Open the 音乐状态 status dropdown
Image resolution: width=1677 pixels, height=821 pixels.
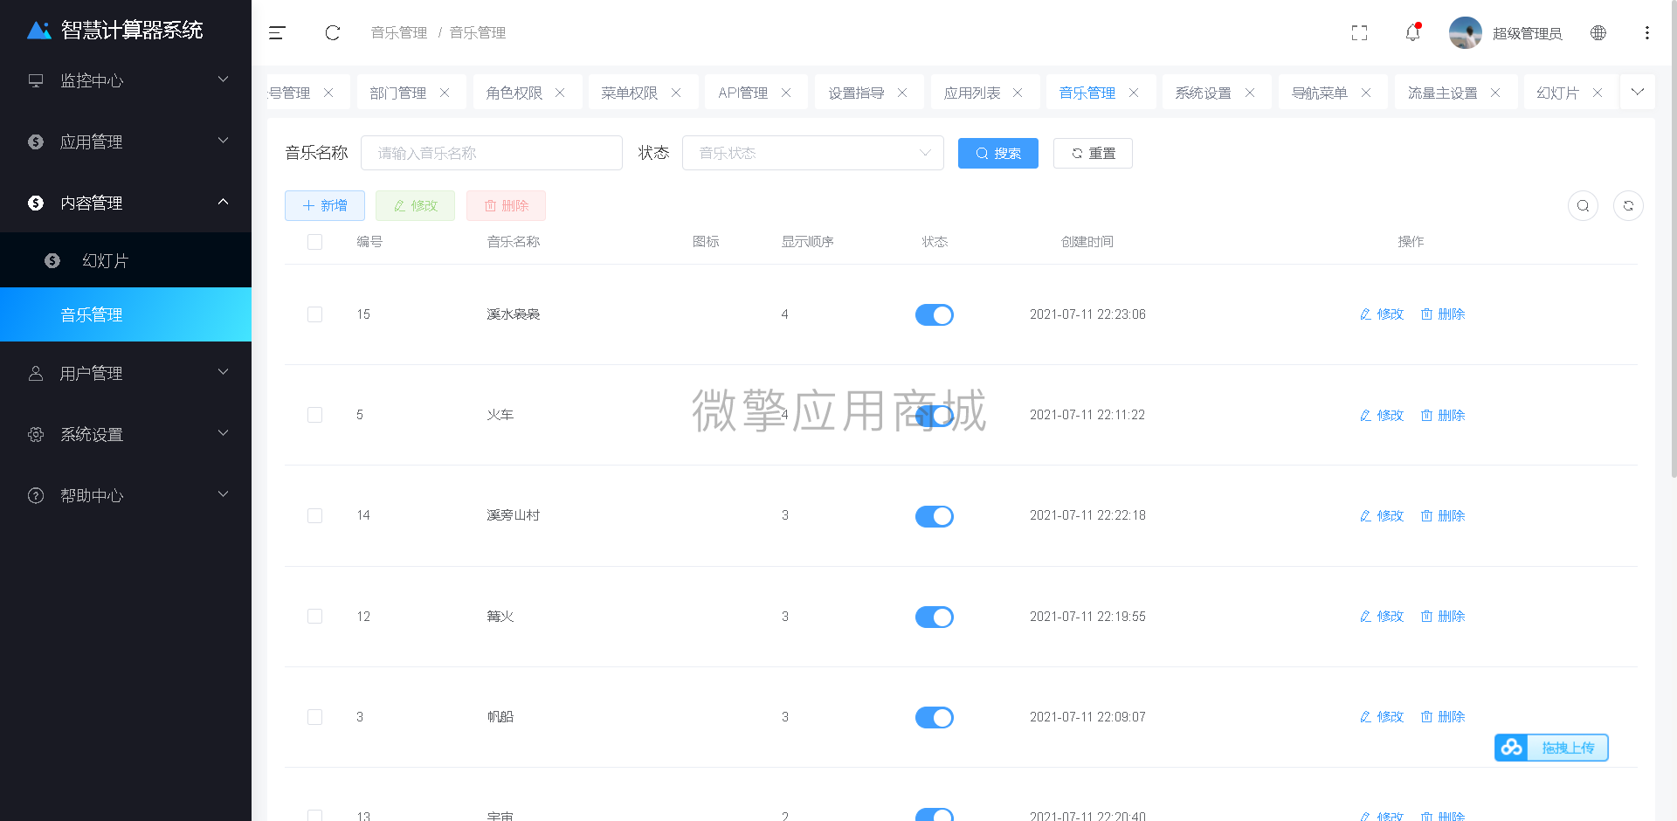point(813,153)
